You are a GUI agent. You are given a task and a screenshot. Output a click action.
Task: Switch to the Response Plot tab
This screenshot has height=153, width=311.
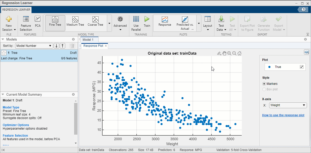pyautogui.click(x=93, y=46)
